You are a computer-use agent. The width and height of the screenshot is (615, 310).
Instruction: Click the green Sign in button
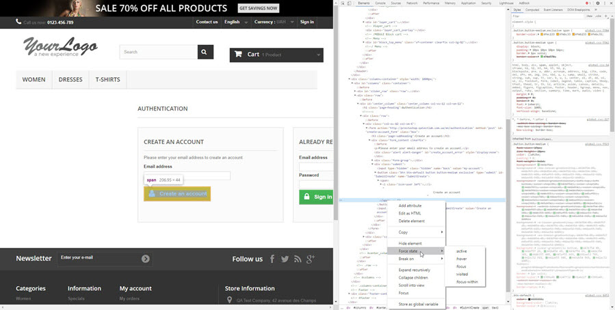[x=316, y=197]
